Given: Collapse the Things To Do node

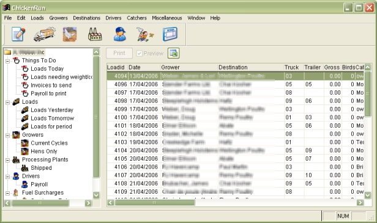Looking at the screenshot, I should [8, 61].
